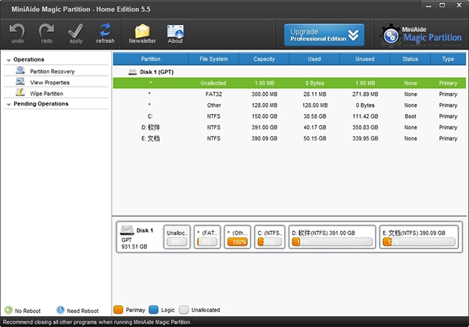Screen dimensions: 469x327
Task: Select the D: 软件 391.00 GB block
Action: [332, 237]
